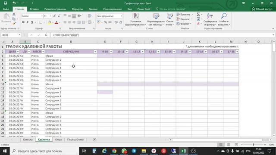The width and height of the screenshot is (276, 155).
Task: Select column D header
Action: (71, 42)
